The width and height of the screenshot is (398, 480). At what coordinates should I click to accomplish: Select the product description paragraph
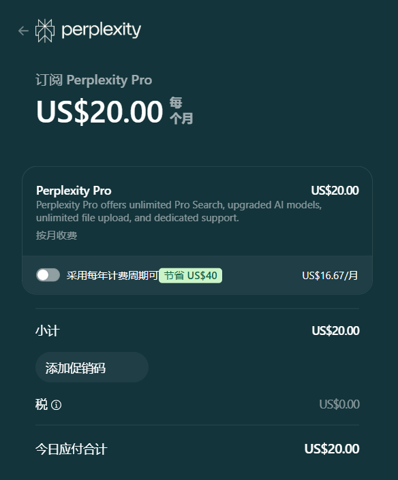[179, 211]
